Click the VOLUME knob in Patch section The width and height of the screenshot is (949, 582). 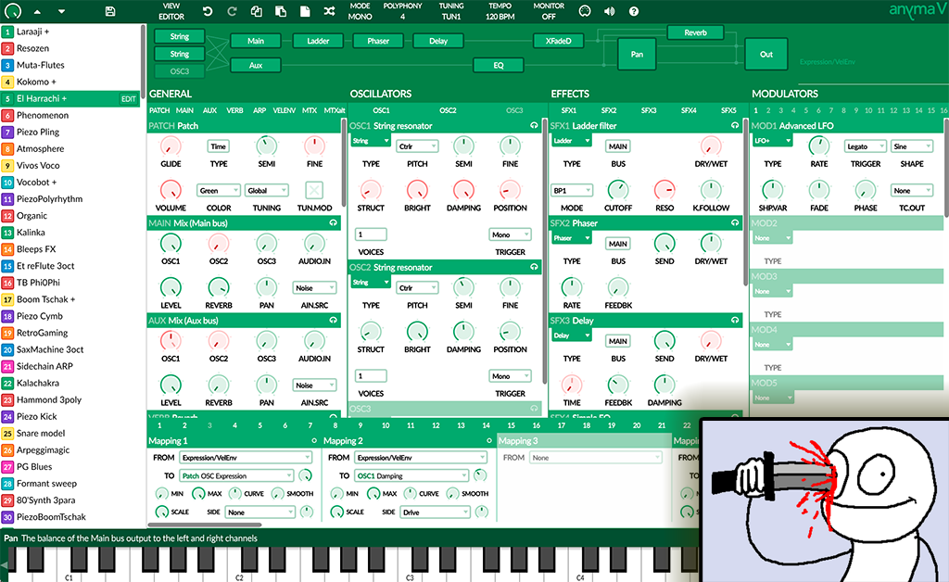coord(171,190)
